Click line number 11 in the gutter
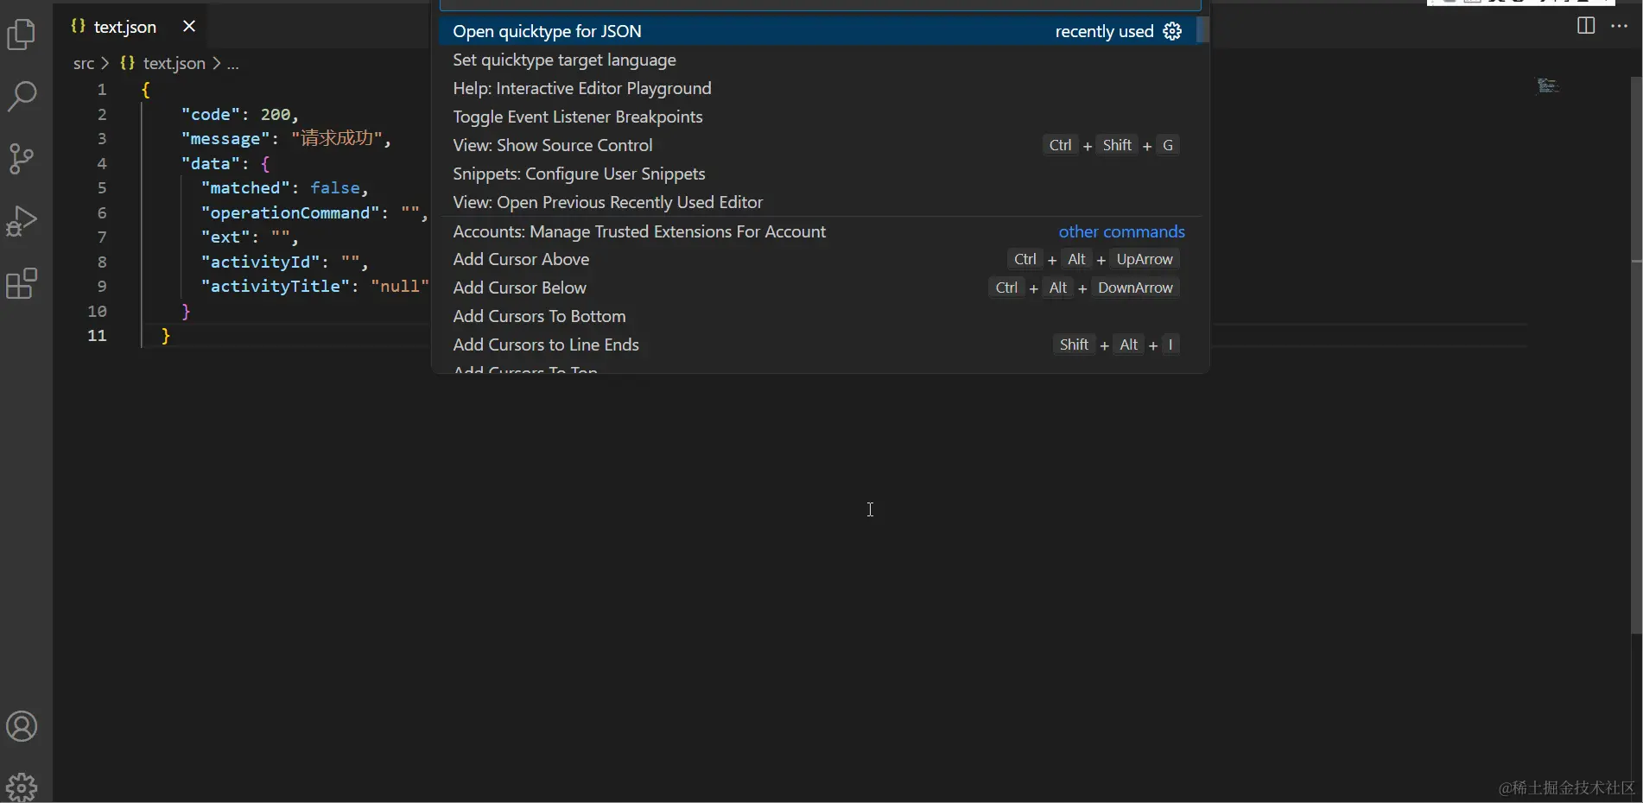The image size is (1643, 803). point(98,336)
